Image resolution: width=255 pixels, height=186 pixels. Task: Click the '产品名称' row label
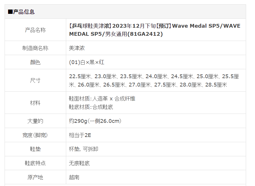35,30
